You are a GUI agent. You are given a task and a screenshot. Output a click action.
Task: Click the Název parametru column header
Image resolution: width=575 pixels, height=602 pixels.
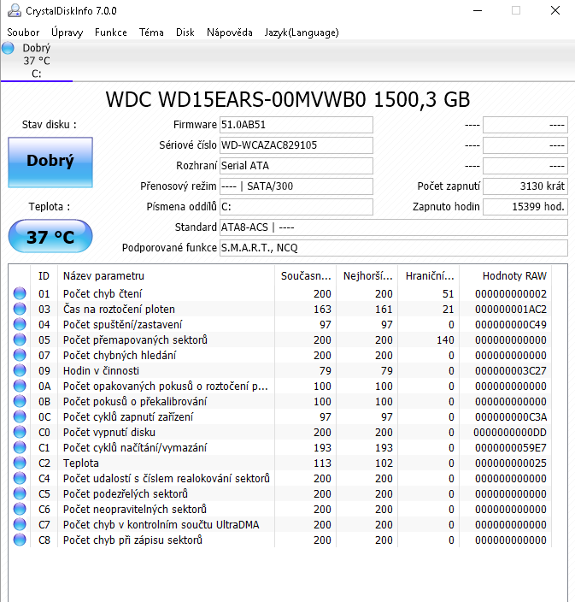(x=166, y=275)
